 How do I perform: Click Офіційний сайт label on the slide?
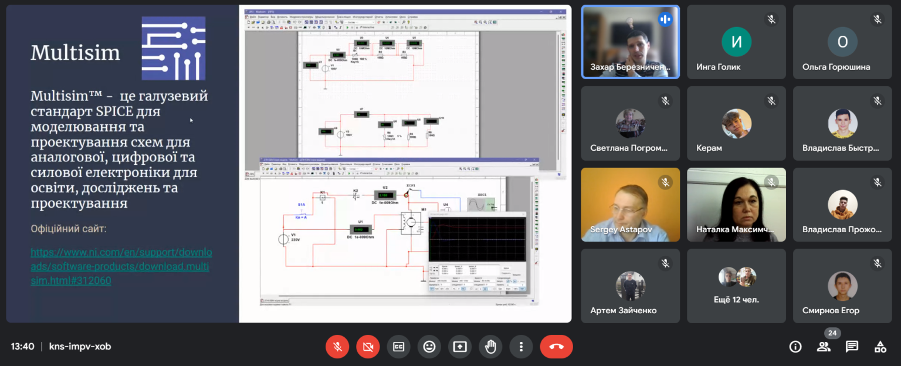69,229
